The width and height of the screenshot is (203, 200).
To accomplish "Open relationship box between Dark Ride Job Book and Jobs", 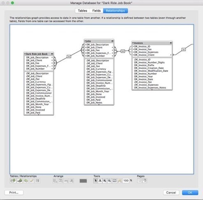I will [69, 56].
